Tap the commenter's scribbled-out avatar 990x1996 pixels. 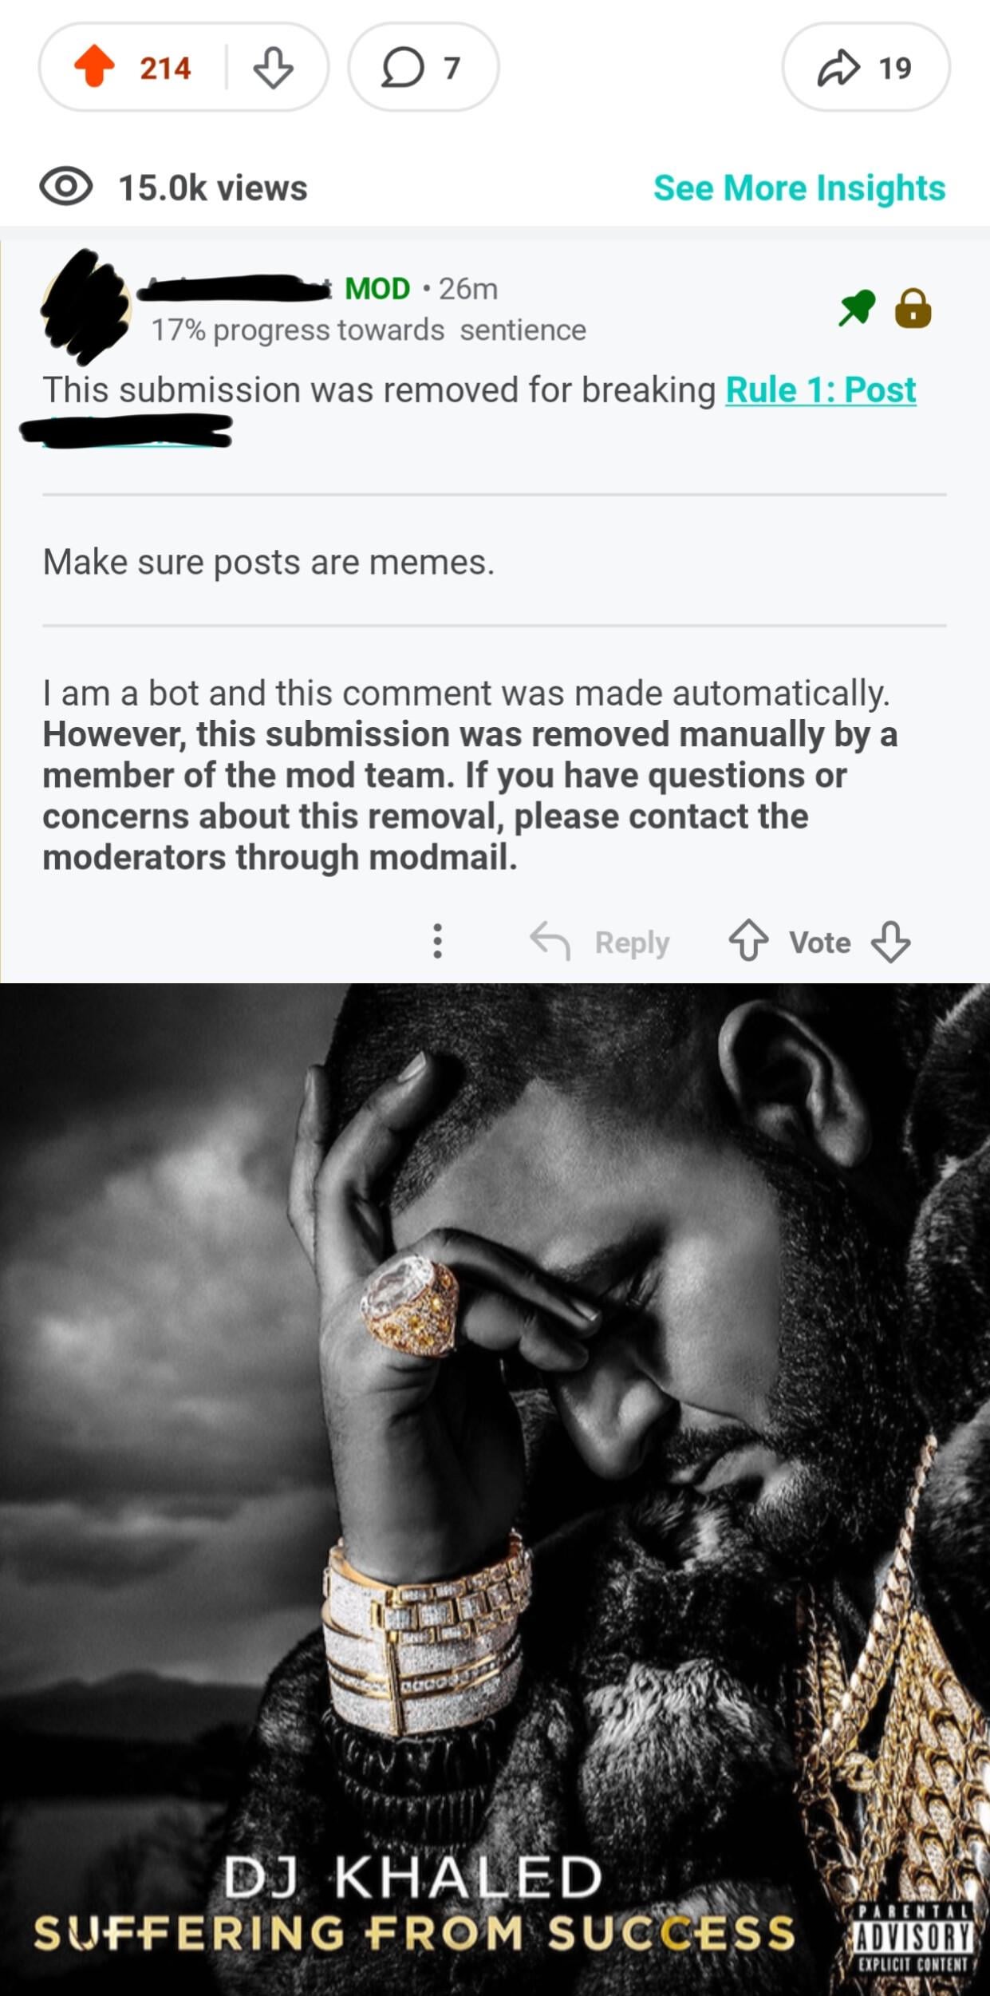86,306
